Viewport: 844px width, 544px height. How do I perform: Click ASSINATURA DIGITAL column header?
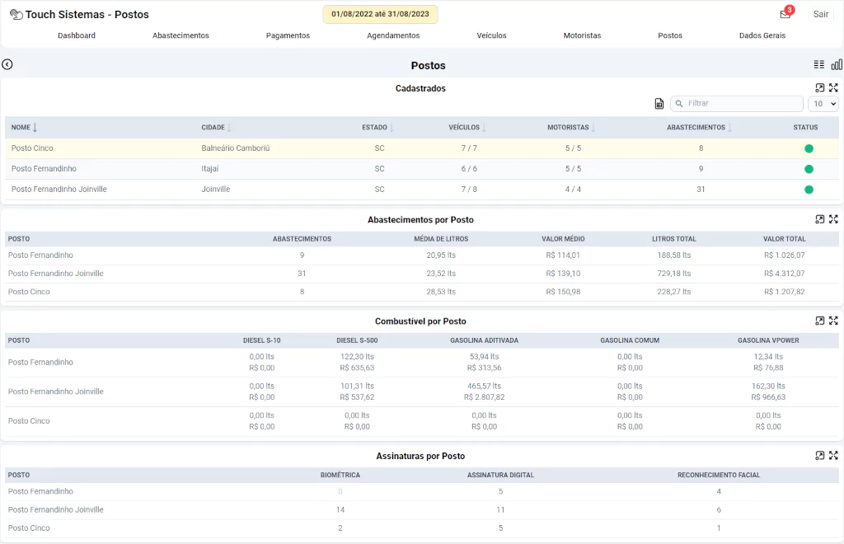pos(500,475)
